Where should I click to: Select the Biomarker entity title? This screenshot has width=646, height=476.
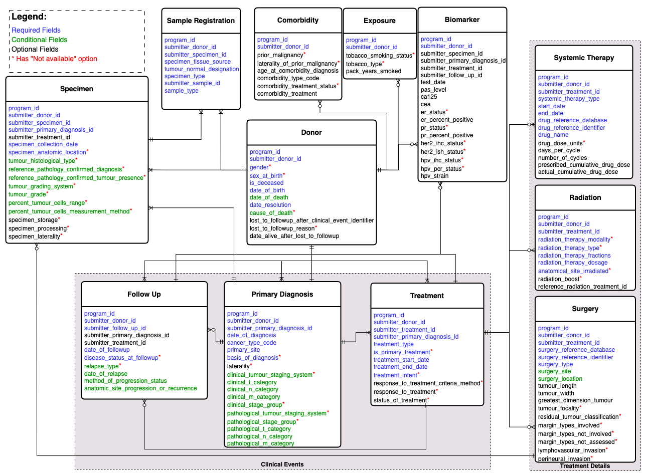point(462,20)
